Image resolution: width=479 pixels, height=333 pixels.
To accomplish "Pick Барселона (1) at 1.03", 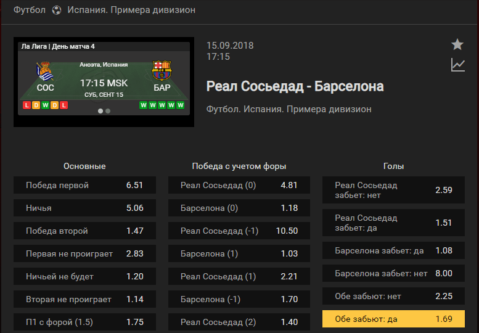I will pyautogui.click(x=239, y=253).
